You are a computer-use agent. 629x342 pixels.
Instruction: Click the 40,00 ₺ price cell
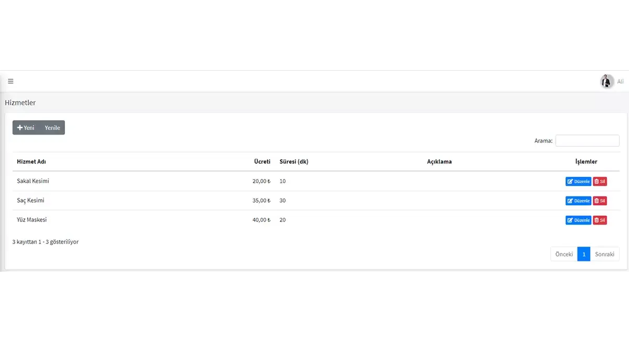(x=262, y=220)
